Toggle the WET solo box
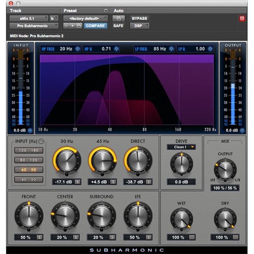Screen dimensions: 254x254 coord(192,237)
